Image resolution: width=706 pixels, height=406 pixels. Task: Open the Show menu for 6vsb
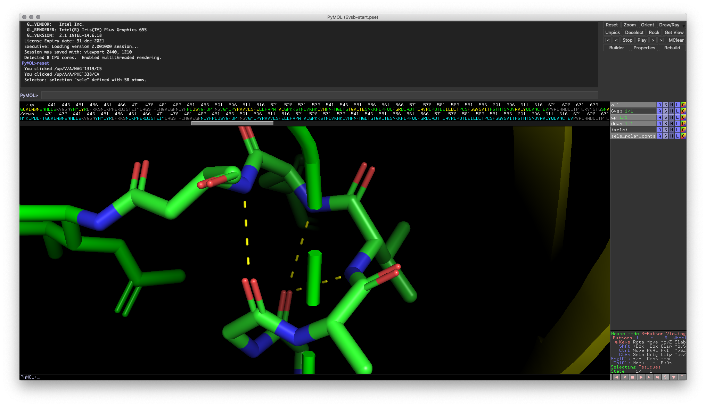665,111
